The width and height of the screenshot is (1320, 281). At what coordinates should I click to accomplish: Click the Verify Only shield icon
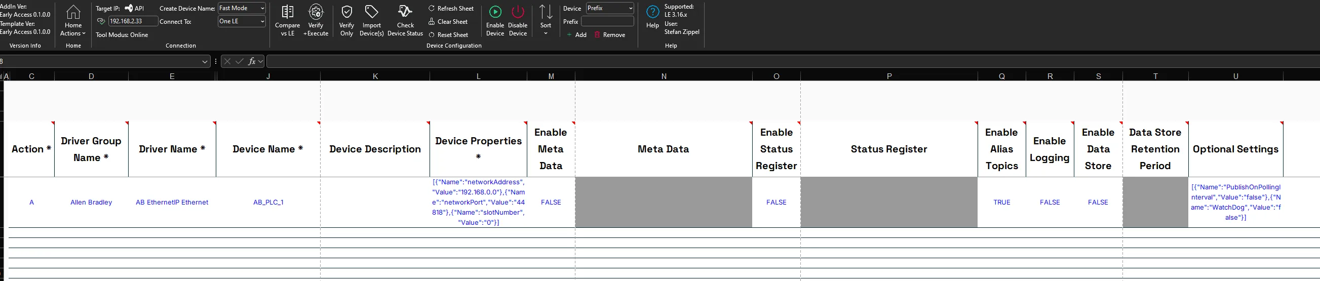tap(347, 12)
